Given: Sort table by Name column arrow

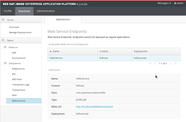Looking at the screenshot, I should coord(51,51).
